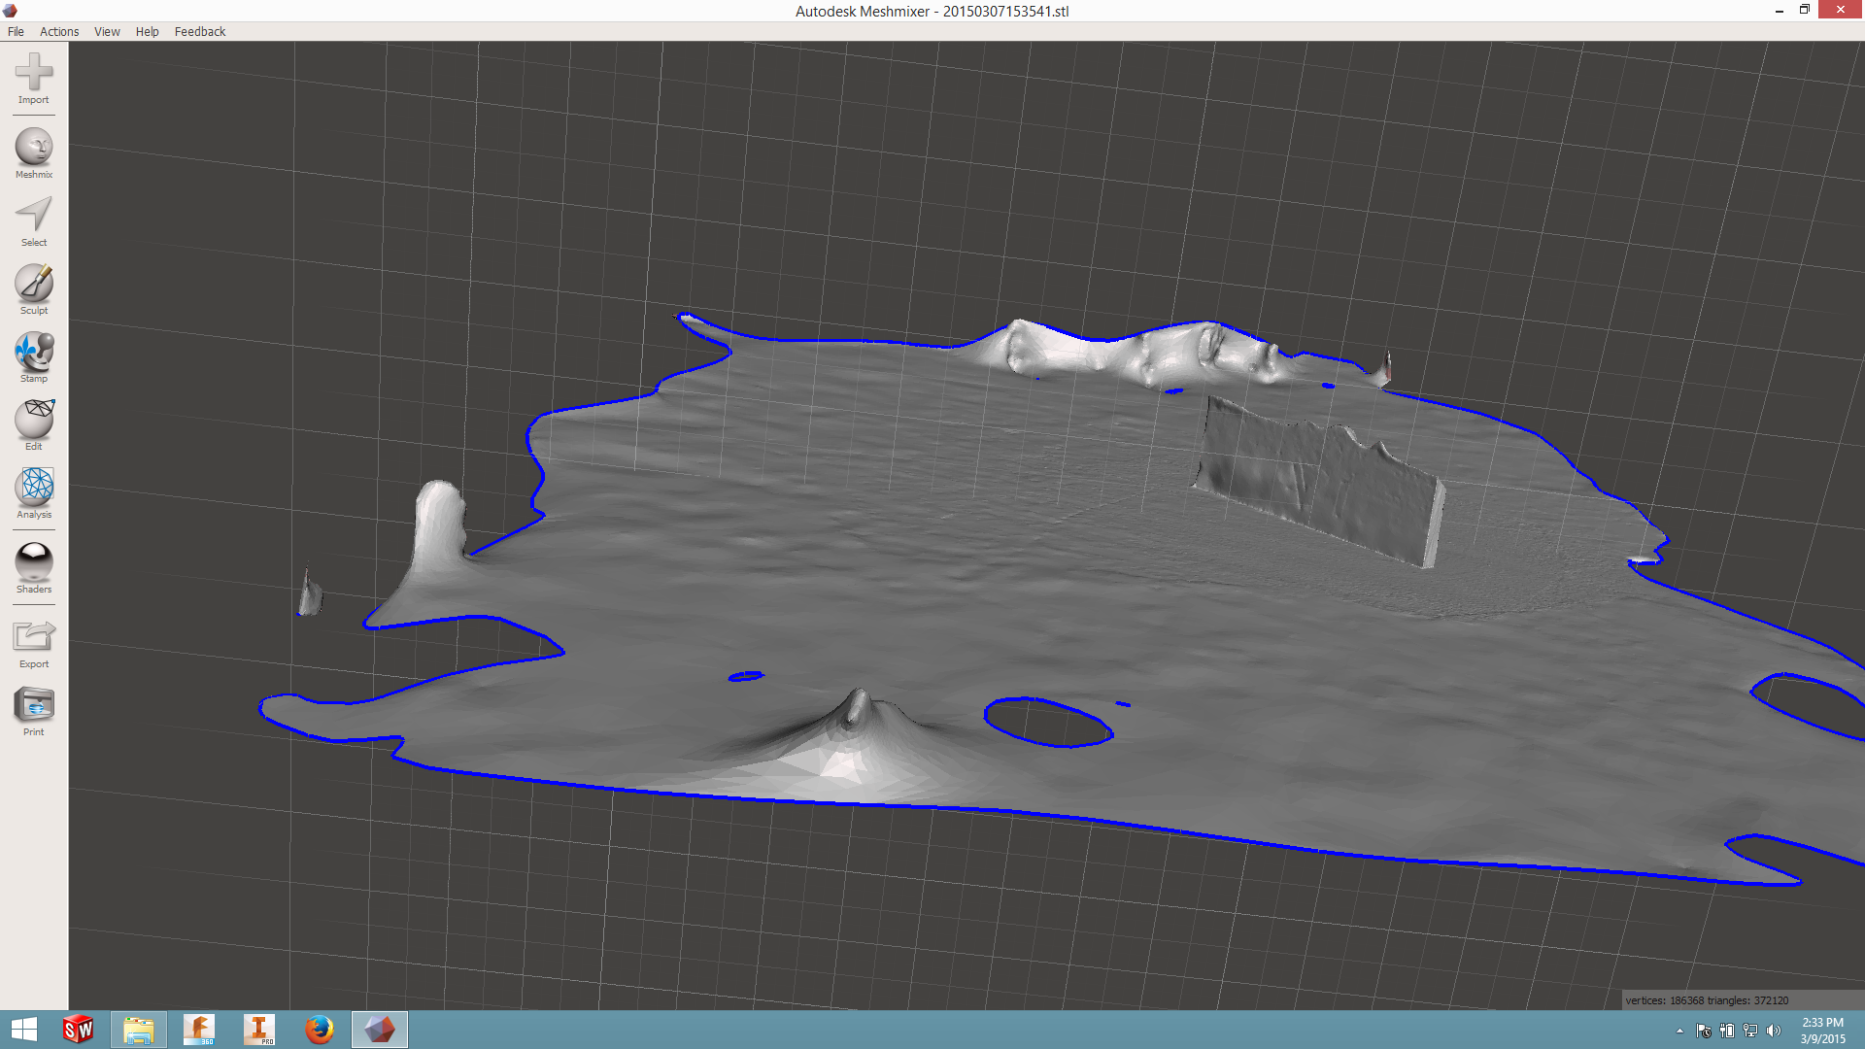Click the Import plus icon
The width and height of the screenshot is (1865, 1049).
pyautogui.click(x=34, y=72)
